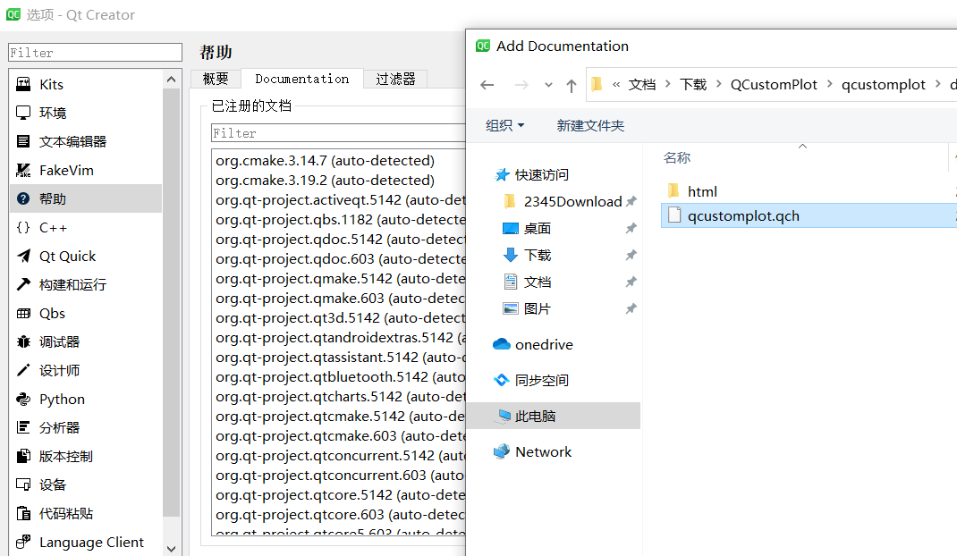Sort files by 名称 column header
Viewport: 957px width, 556px height.
coord(677,158)
